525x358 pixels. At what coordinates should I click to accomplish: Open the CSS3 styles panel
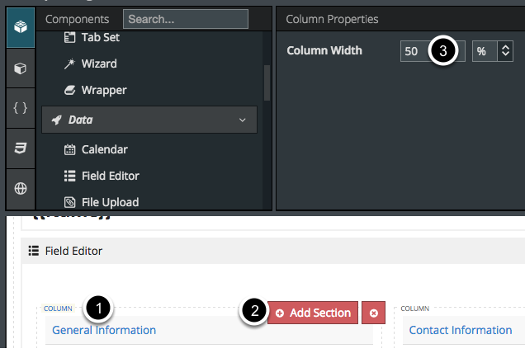pos(21,148)
